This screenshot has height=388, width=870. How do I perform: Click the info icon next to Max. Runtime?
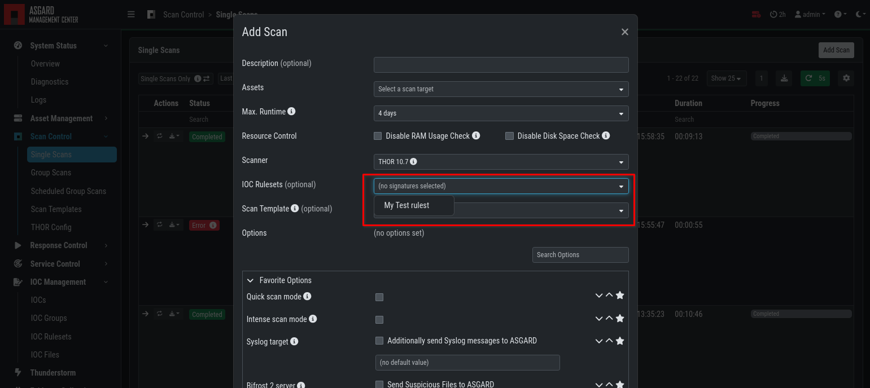click(291, 112)
